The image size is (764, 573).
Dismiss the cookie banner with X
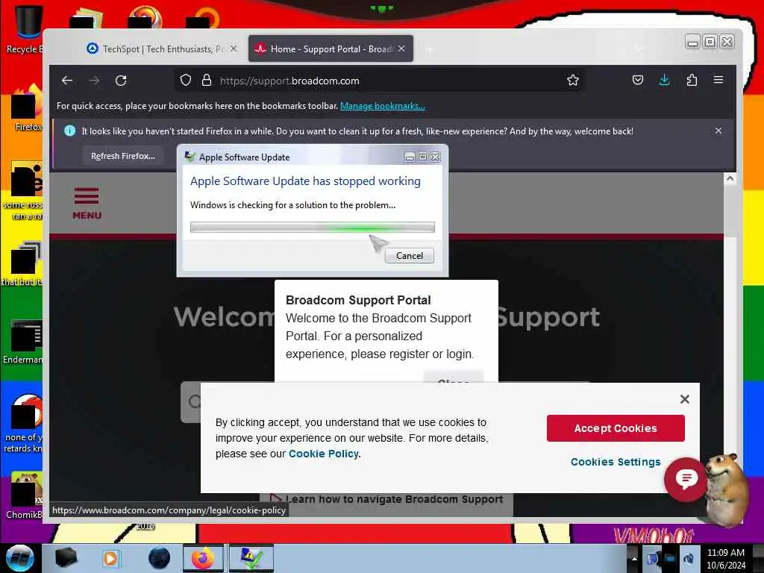[x=685, y=399]
